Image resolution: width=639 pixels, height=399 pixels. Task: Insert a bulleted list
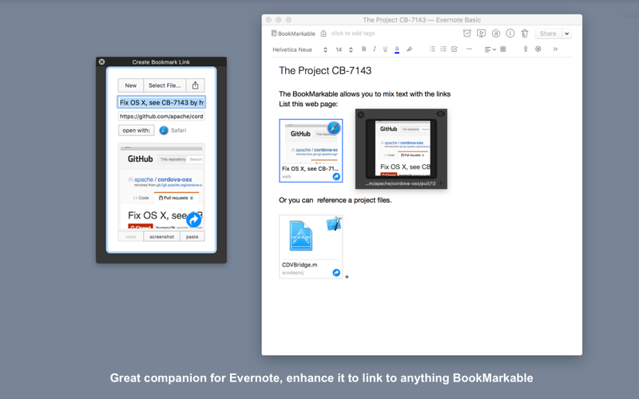tap(432, 49)
